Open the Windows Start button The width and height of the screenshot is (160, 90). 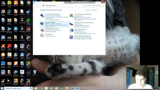point(2,88)
